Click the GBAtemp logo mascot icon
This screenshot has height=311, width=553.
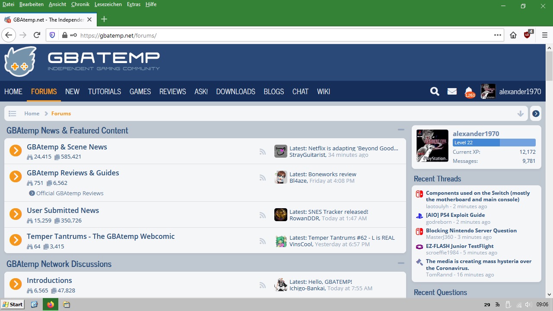[20, 61]
